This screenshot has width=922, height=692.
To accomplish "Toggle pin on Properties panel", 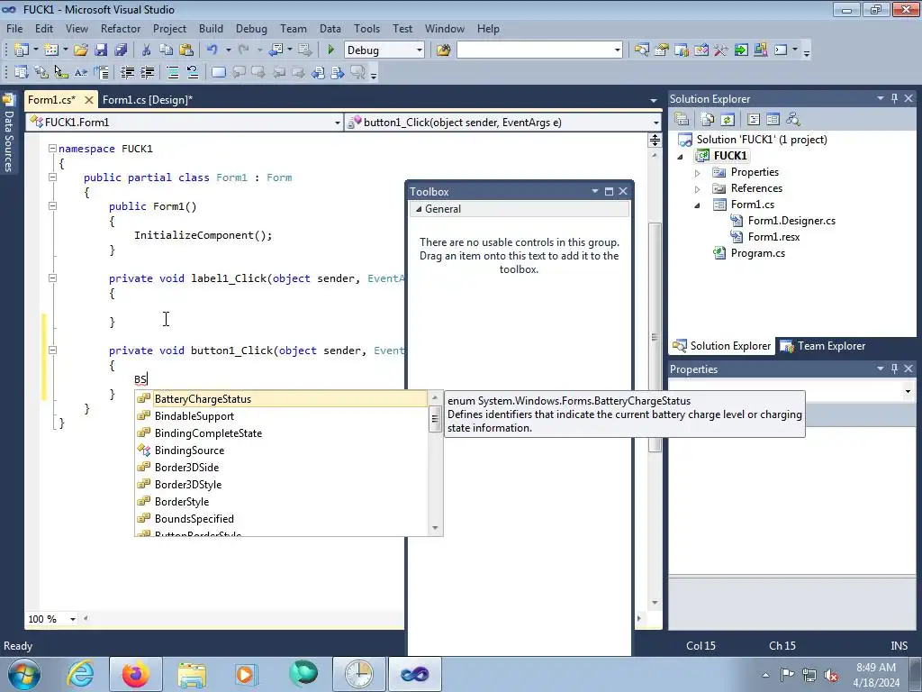I will coord(894,369).
